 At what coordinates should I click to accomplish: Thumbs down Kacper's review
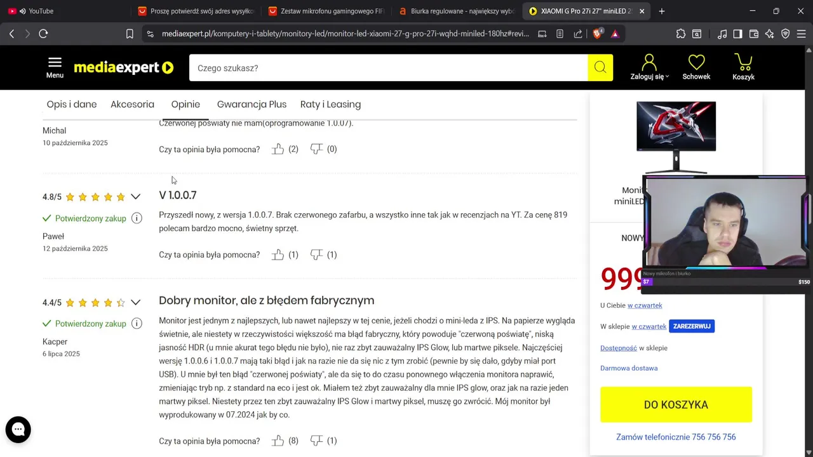(x=316, y=440)
